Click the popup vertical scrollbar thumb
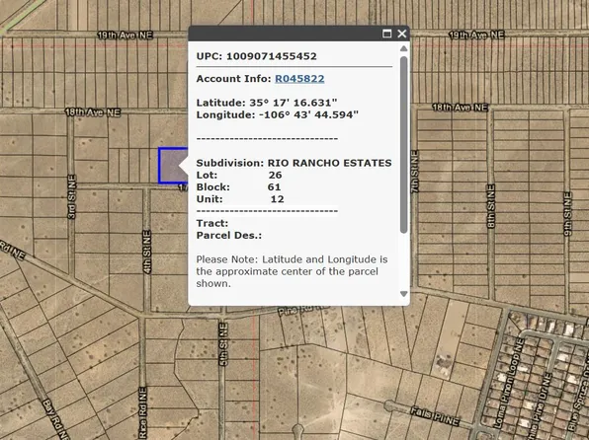The height and width of the screenshot is (440, 589). (x=404, y=145)
